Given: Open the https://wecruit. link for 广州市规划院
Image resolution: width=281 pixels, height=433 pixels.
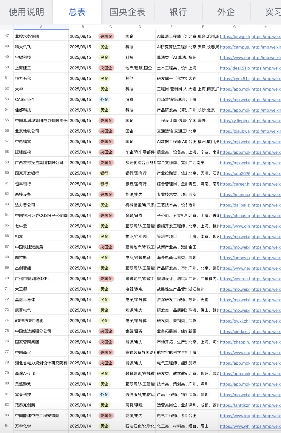Looking at the screenshot, I should pyautogui.click(x=235, y=279).
